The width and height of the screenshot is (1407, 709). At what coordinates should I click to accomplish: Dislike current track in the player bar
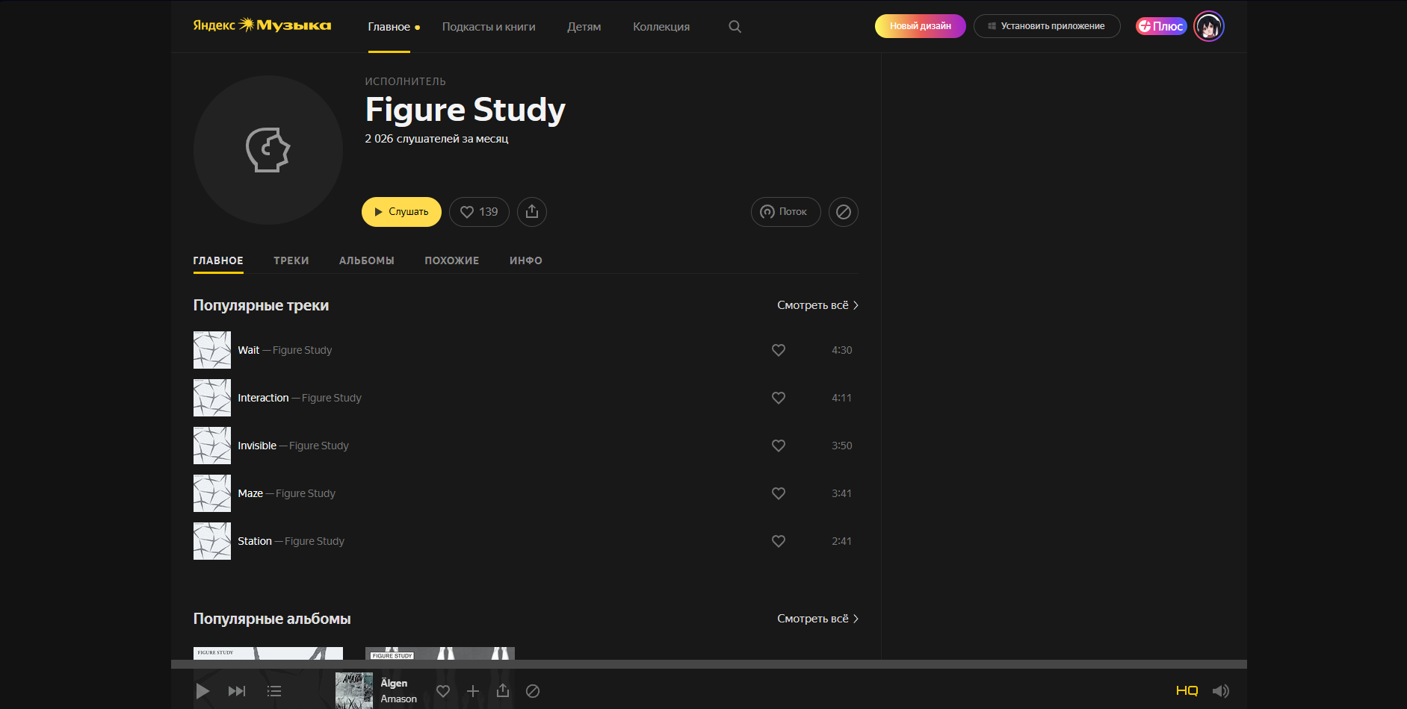(x=533, y=691)
